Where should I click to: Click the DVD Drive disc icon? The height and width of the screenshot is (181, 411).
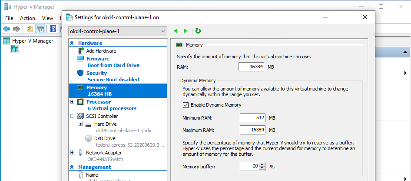click(89, 138)
